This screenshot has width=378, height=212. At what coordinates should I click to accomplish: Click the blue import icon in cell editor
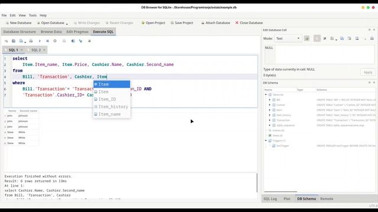[x=342, y=38]
